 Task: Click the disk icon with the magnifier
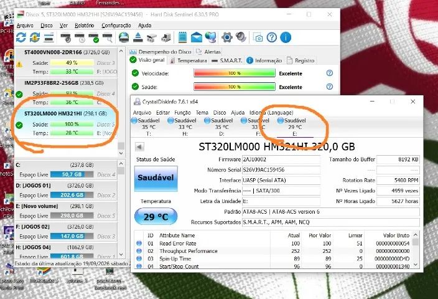tap(108, 37)
